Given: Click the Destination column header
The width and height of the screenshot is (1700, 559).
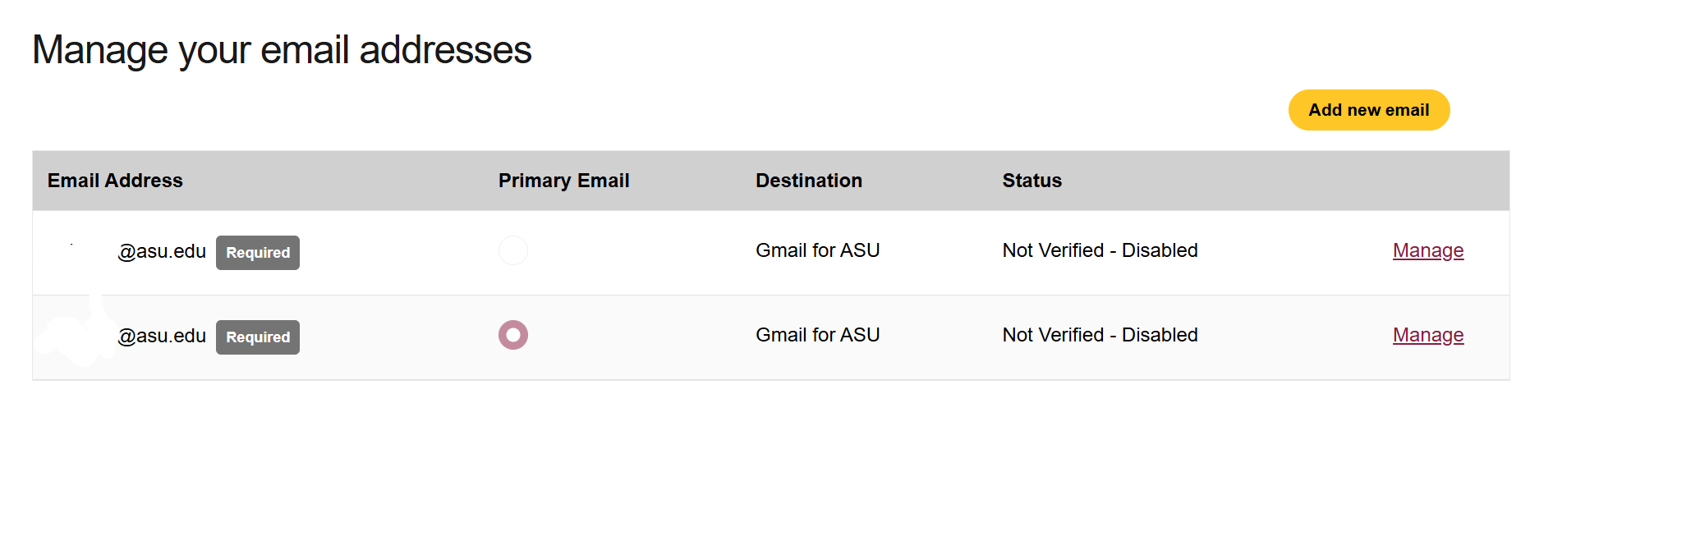Looking at the screenshot, I should pos(808,181).
